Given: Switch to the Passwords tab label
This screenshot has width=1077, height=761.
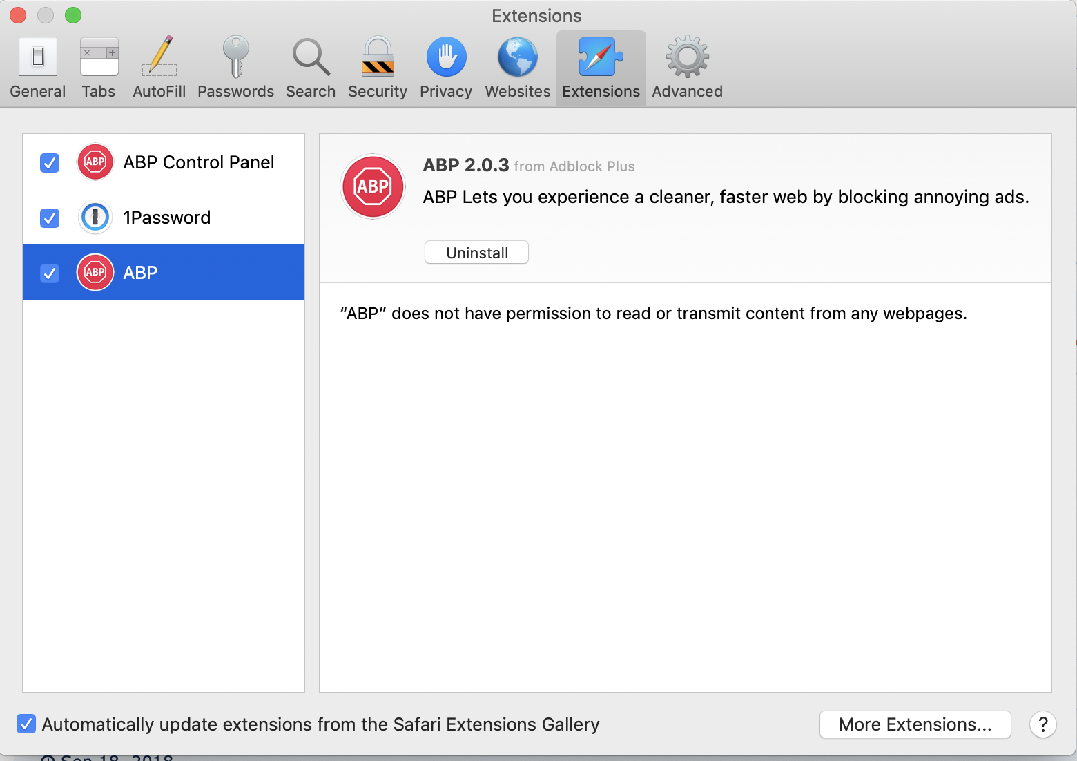Looking at the screenshot, I should (235, 91).
